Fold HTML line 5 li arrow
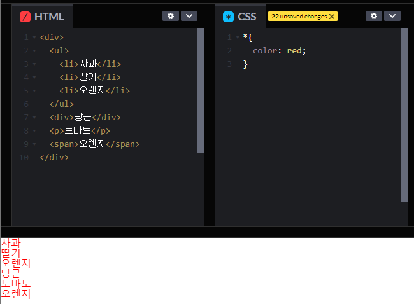 (x=34, y=91)
